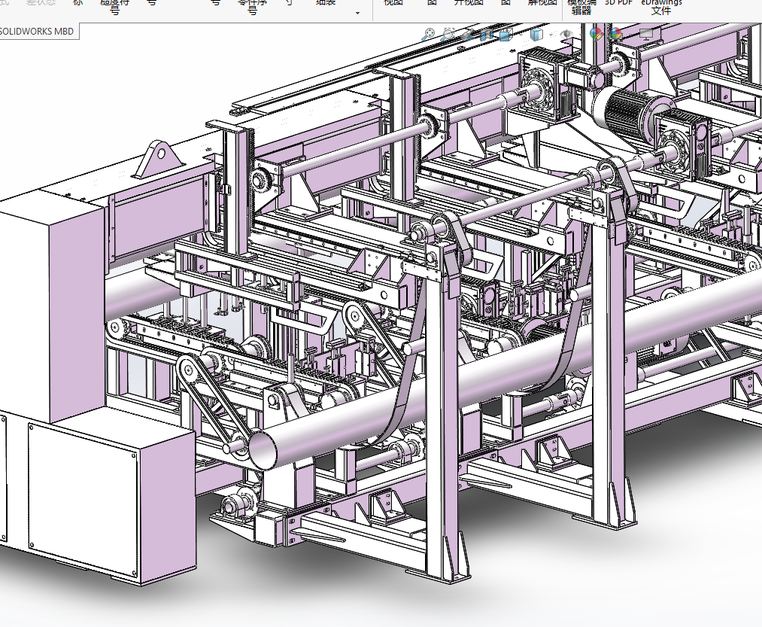The height and width of the screenshot is (627, 762).
Task: Click the Apply Scene icon
Action: 616,34
